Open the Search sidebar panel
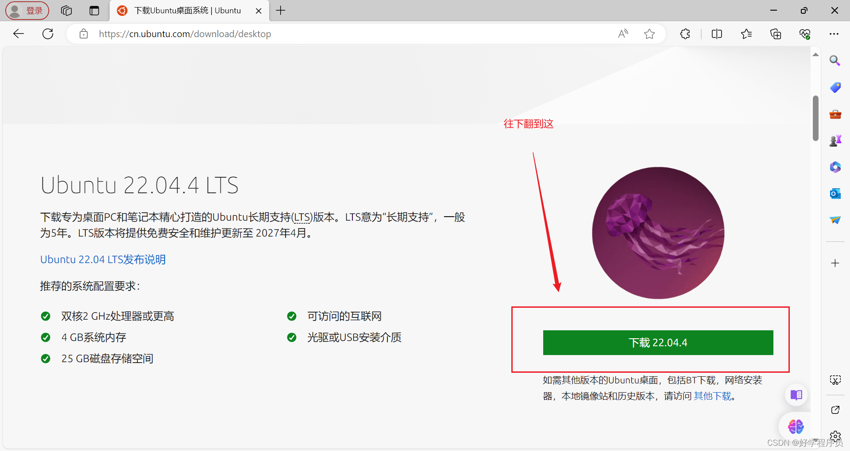The width and height of the screenshot is (850, 451). [x=835, y=61]
